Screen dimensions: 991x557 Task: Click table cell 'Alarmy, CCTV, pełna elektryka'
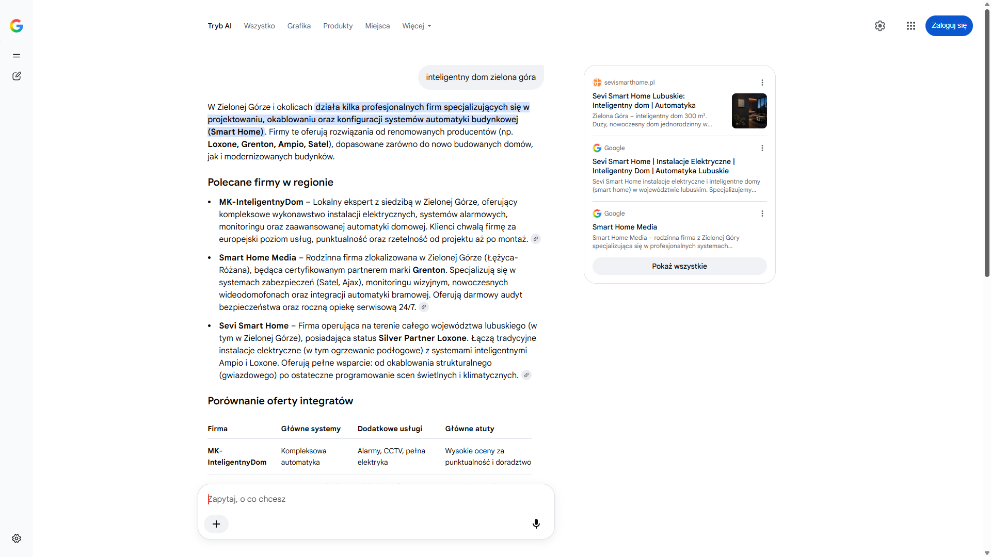[x=391, y=456]
